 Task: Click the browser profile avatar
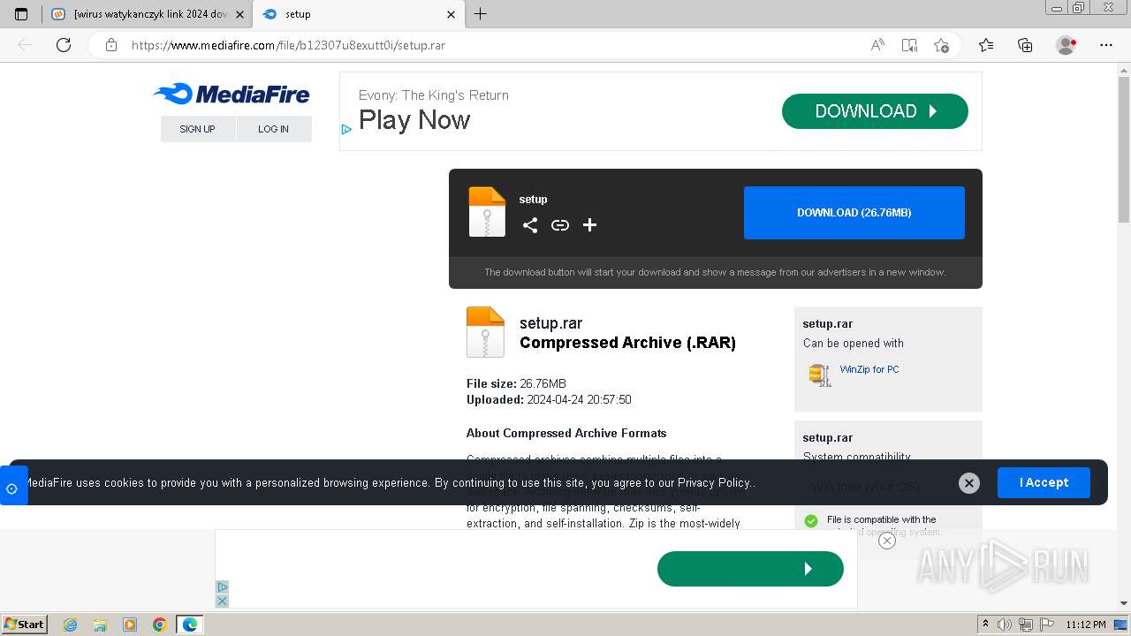(x=1066, y=45)
